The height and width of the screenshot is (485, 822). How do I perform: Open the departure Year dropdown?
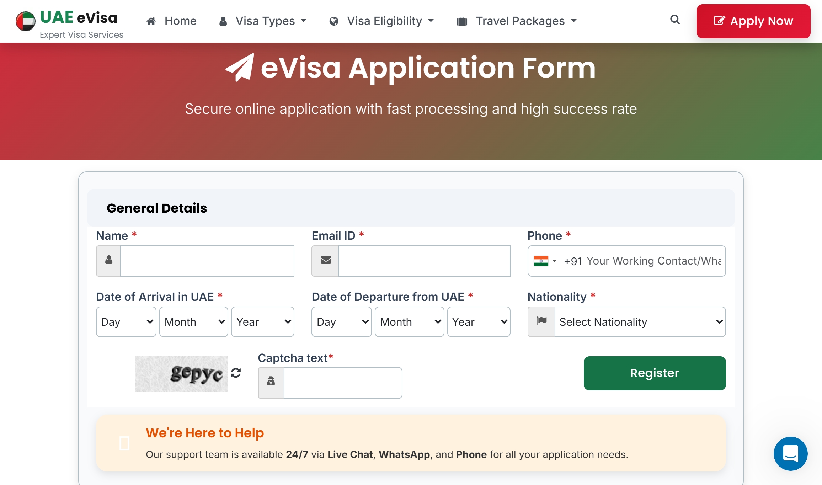click(x=479, y=322)
